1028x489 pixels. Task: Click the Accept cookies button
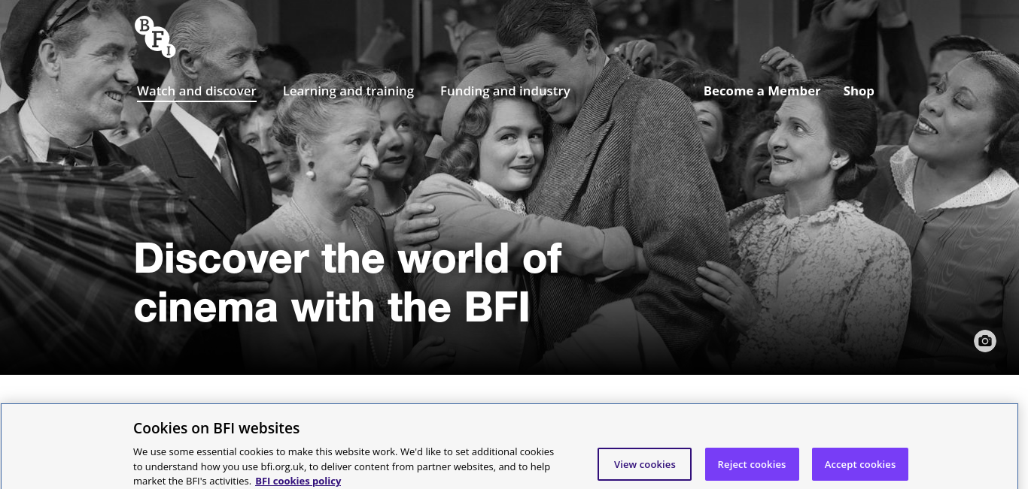(x=860, y=464)
